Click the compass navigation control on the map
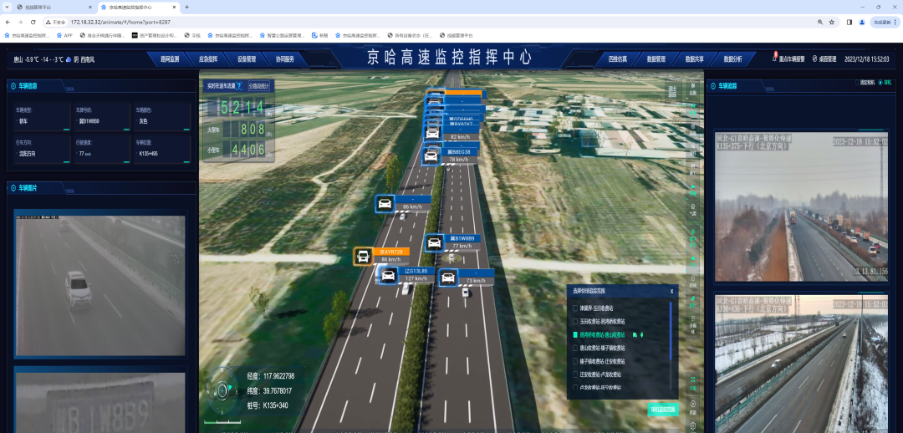Viewport: 903px width, 433px height. tap(222, 390)
